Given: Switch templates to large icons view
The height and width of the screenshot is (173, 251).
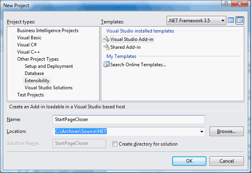Looking at the screenshot, I should [x=231, y=20].
